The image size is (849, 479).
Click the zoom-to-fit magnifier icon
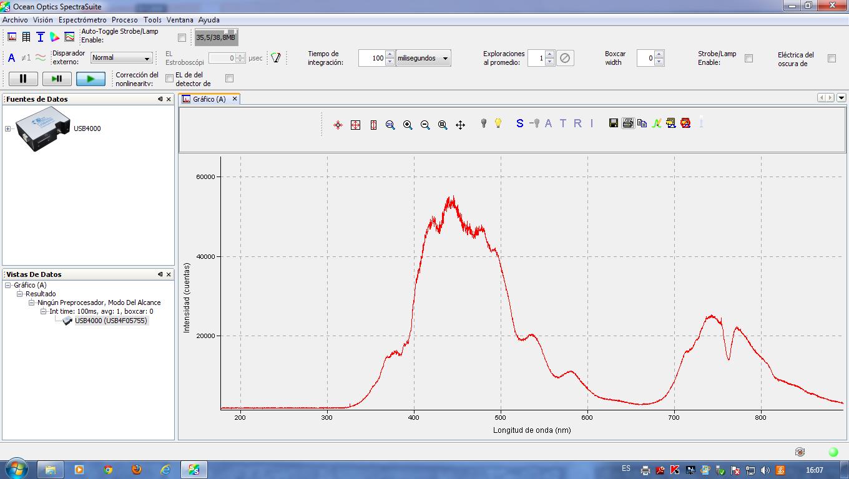point(443,125)
